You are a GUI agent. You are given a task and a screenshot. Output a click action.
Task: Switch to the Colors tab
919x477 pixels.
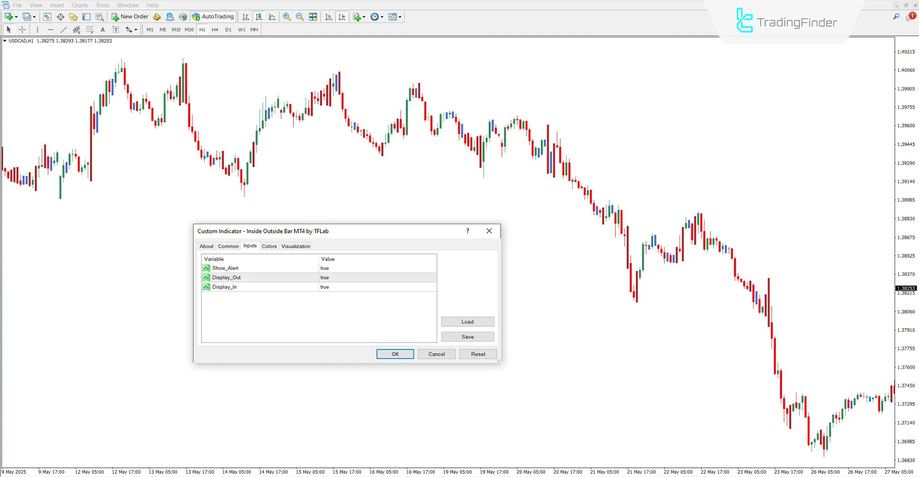click(269, 246)
